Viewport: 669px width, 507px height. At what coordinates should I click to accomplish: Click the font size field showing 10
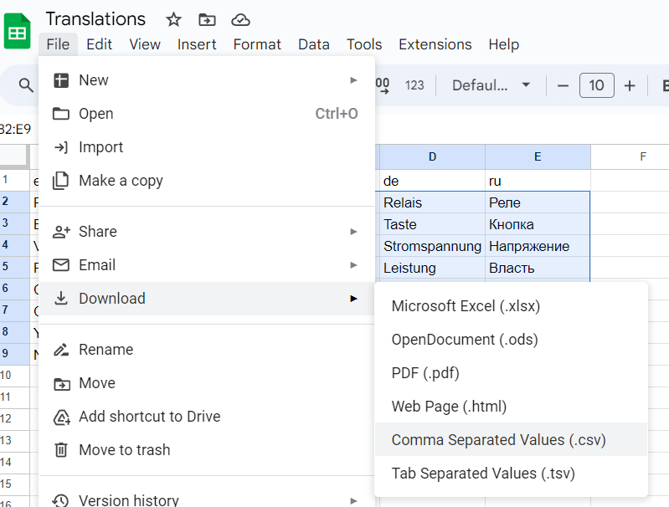pos(596,85)
